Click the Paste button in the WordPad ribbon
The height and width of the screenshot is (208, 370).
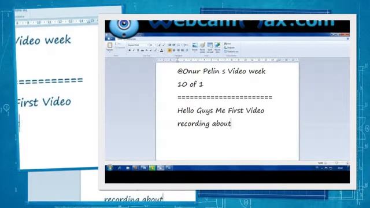pos(109,47)
